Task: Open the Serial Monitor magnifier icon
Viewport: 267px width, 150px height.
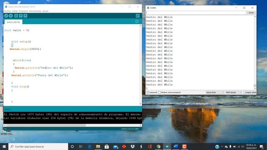Action: [138, 16]
